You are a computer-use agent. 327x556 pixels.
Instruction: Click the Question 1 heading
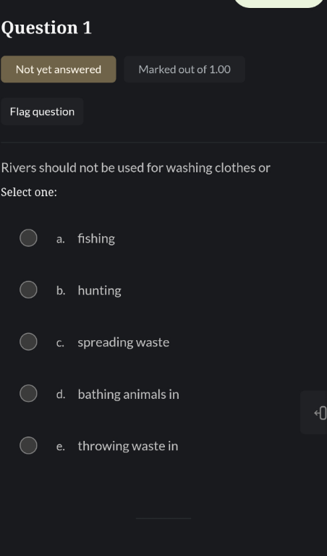(46, 28)
